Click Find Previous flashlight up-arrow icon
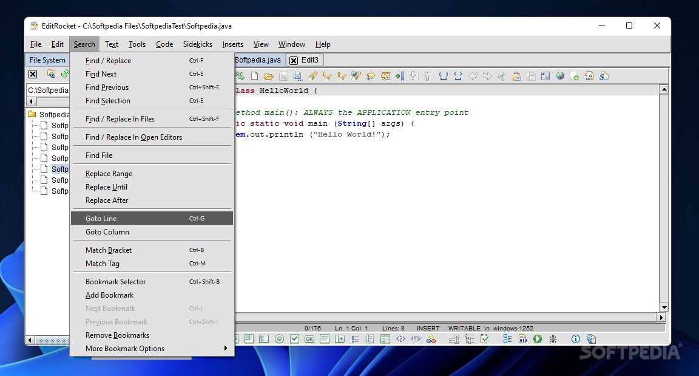699x376 pixels. 342,77
